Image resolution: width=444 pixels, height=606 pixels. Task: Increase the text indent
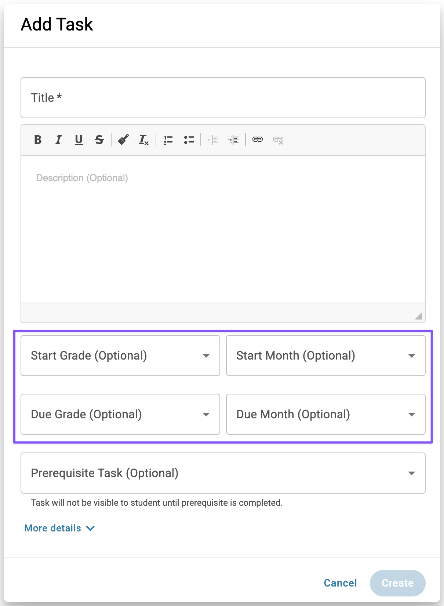click(233, 140)
